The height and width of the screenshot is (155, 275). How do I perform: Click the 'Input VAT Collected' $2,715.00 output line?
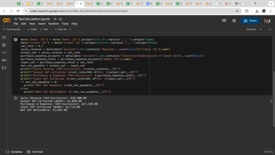[50, 107]
